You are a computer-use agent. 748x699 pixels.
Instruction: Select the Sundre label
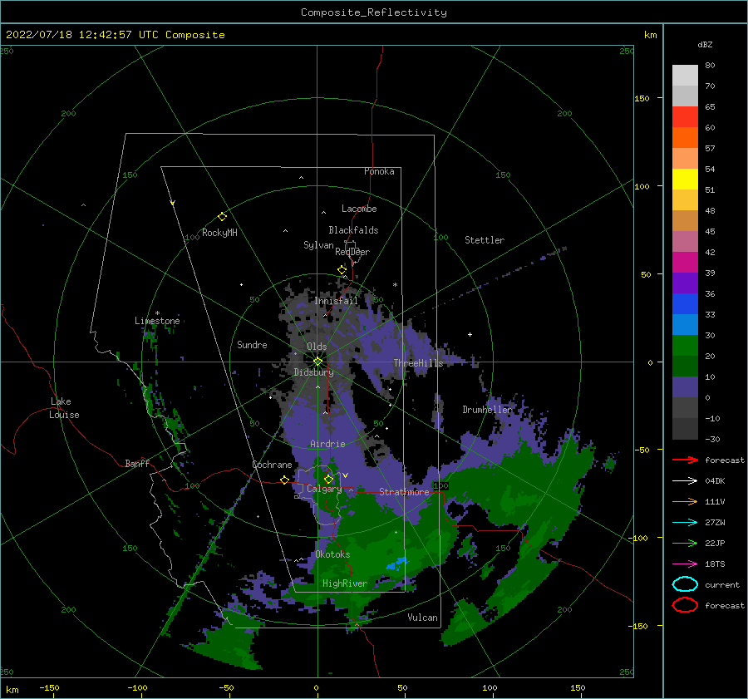[x=252, y=344]
